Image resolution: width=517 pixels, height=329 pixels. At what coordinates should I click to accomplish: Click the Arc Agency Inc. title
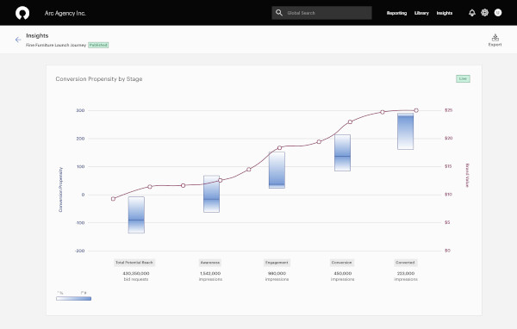click(x=65, y=13)
